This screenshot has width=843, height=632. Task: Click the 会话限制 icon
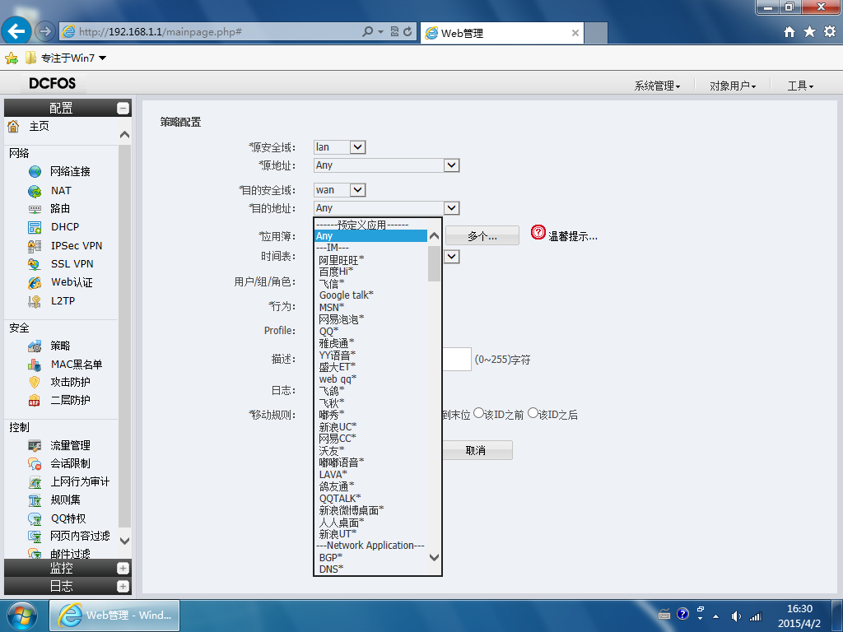tap(35, 464)
